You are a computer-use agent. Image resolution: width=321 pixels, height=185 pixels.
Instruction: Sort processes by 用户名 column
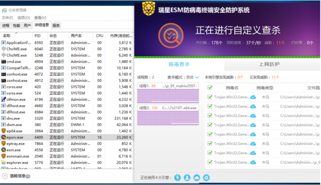[80, 36]
